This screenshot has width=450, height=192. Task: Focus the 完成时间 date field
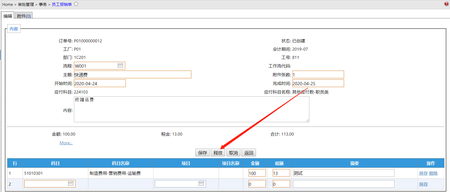coord(318,83)
